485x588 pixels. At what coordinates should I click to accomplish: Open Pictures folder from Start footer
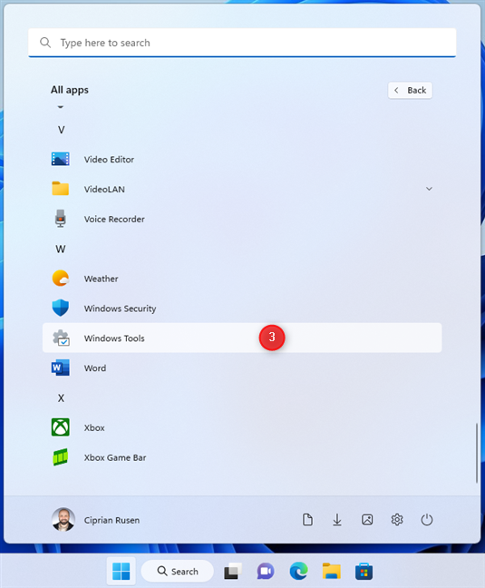coord(367,520)
